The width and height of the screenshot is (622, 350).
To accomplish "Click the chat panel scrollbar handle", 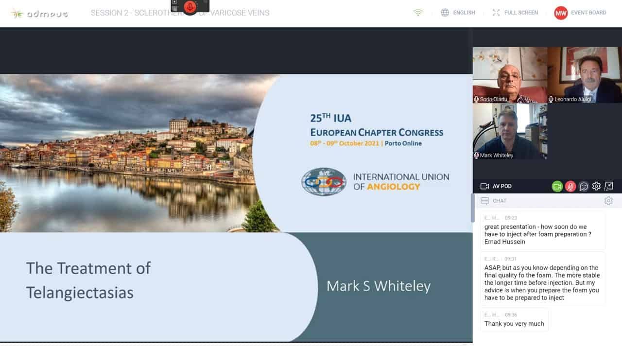I will pyautogui.click(x=472, y=208).
